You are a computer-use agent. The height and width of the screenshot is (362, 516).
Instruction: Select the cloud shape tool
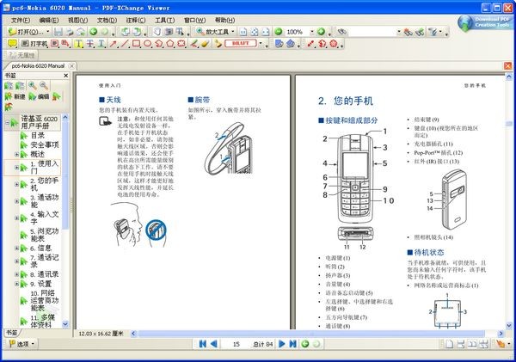pos(181,44)
